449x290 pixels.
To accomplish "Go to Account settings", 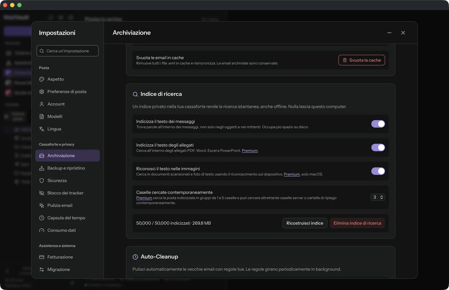I will coord(68,104).
